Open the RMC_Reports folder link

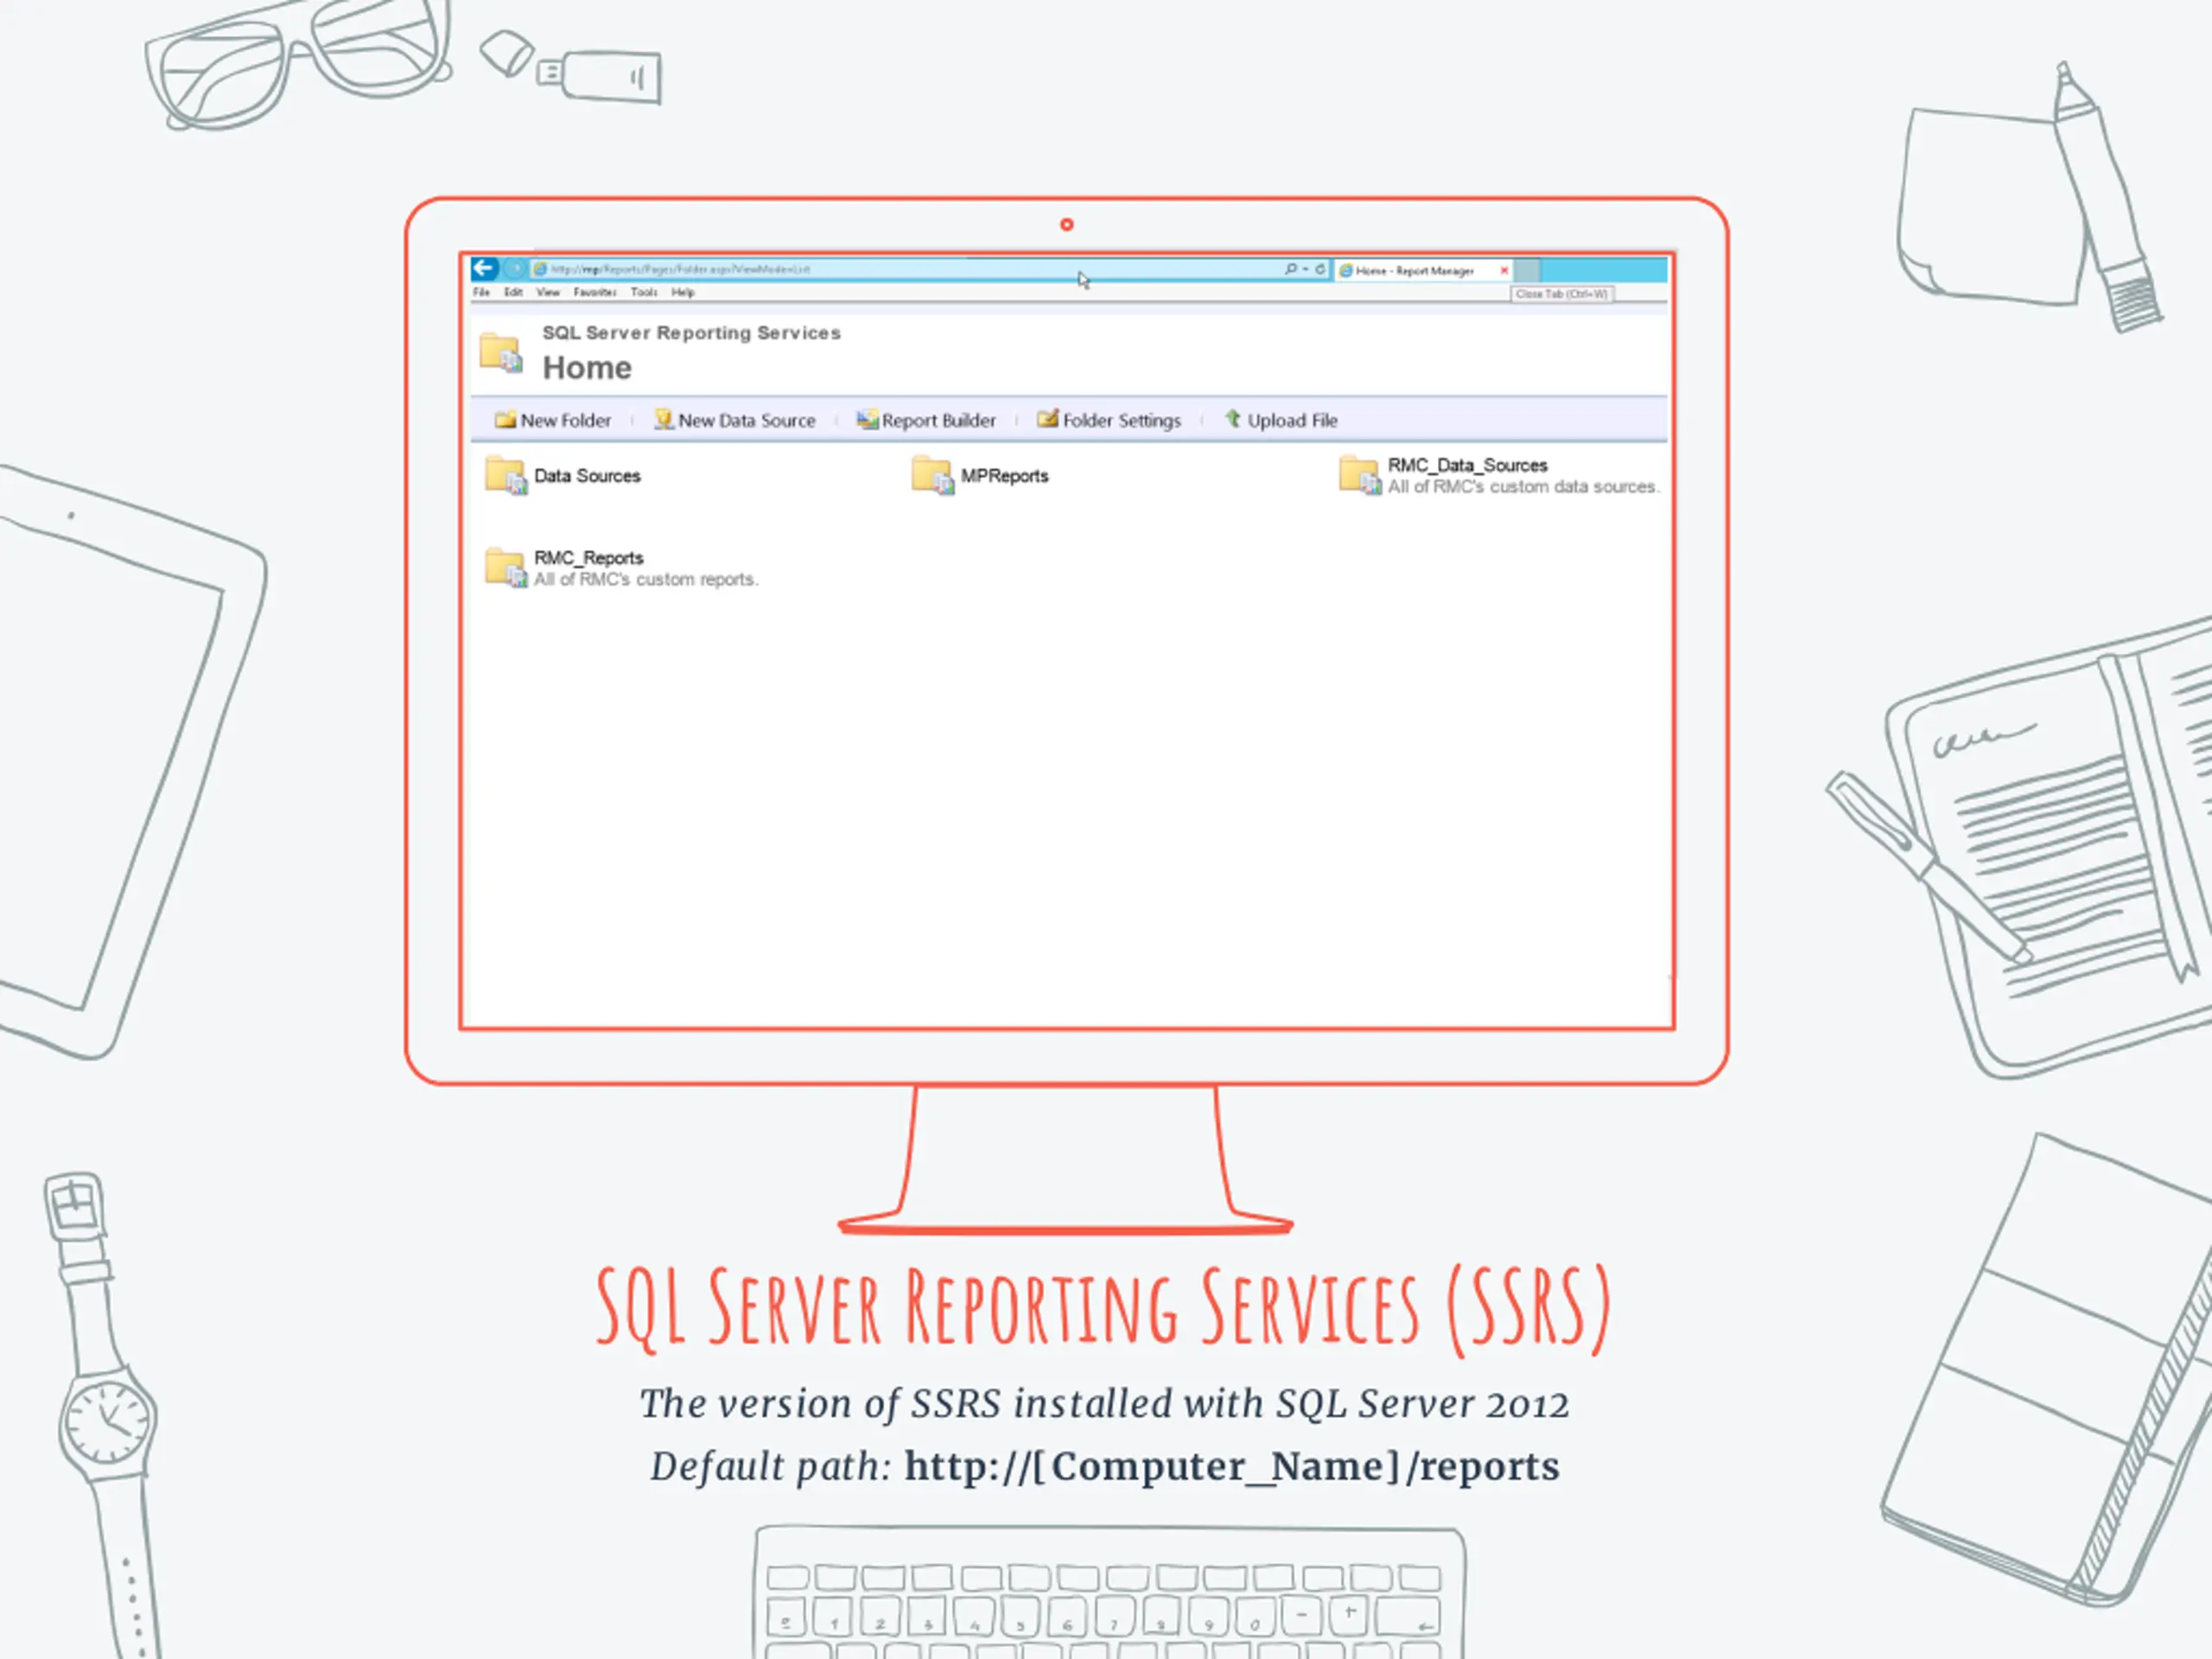[588, 558]
